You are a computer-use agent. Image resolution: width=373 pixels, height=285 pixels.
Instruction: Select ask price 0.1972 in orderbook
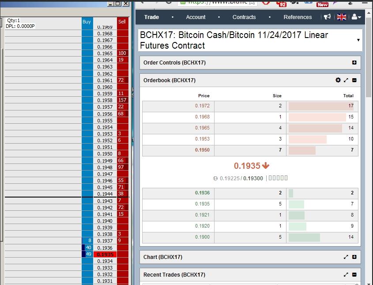point(202,106)
